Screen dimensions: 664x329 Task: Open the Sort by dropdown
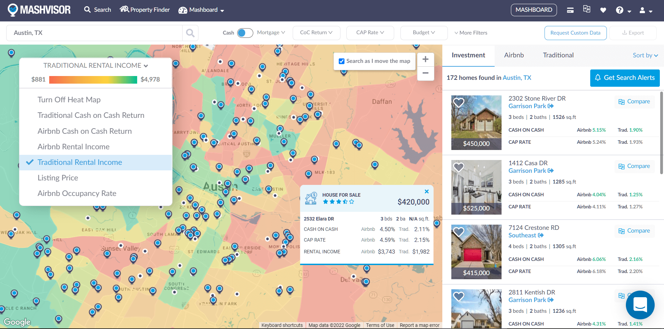click(645, 55)
